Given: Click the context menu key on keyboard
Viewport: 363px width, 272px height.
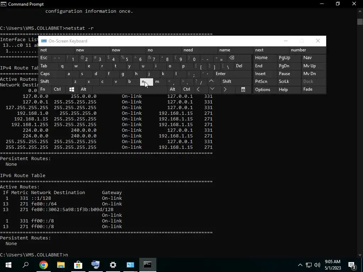Looking at the screenshot, I should (243, 90).
